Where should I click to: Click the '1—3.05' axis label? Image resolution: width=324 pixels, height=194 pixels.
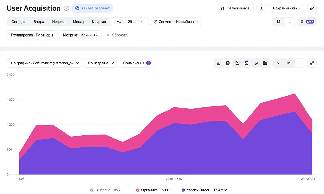19,179
